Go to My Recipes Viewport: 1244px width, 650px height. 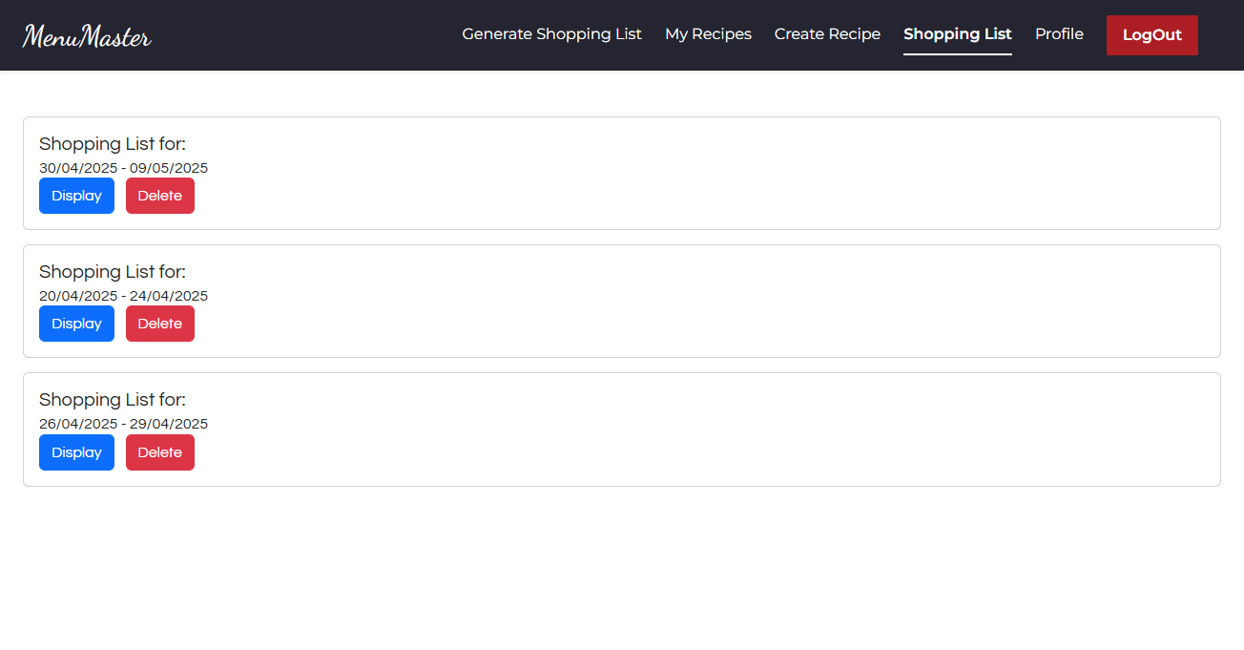point(708,34)
